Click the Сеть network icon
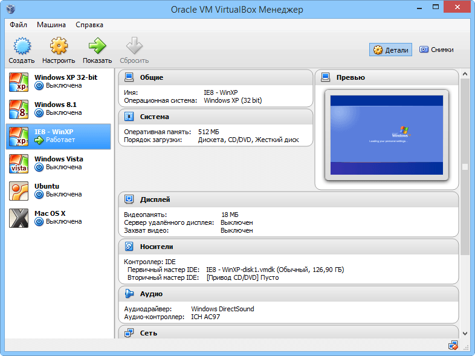This screenshot has width=475, height=356. (129, 333)
